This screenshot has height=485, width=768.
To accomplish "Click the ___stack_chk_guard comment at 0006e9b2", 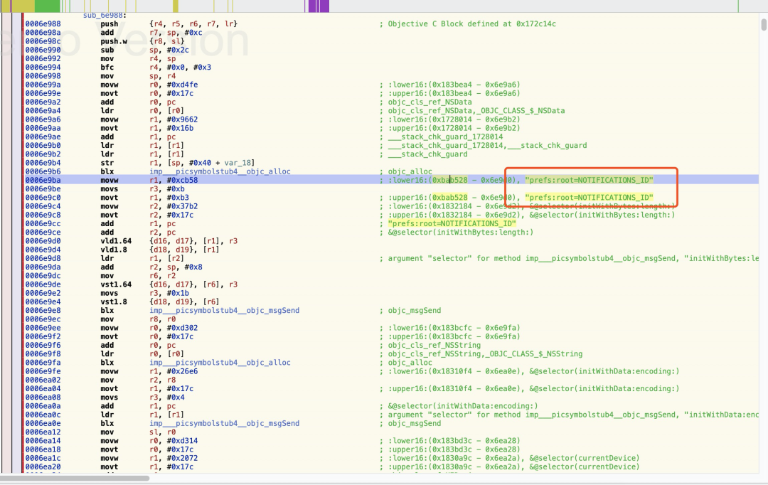I will coord(427,154).
